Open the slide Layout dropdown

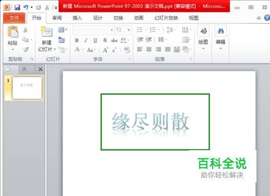tap(63, 30)
